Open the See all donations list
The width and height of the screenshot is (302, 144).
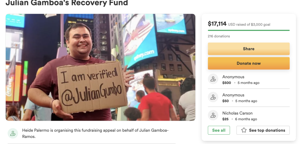[219, 130]
